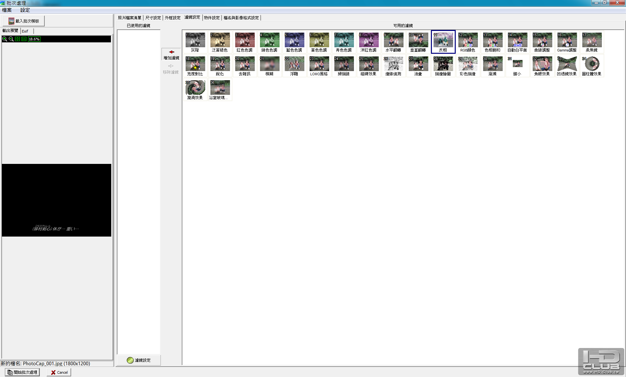Open the 輸出預覽 tab
Viewport: 626px width, 377px height.
pos(10,31)
